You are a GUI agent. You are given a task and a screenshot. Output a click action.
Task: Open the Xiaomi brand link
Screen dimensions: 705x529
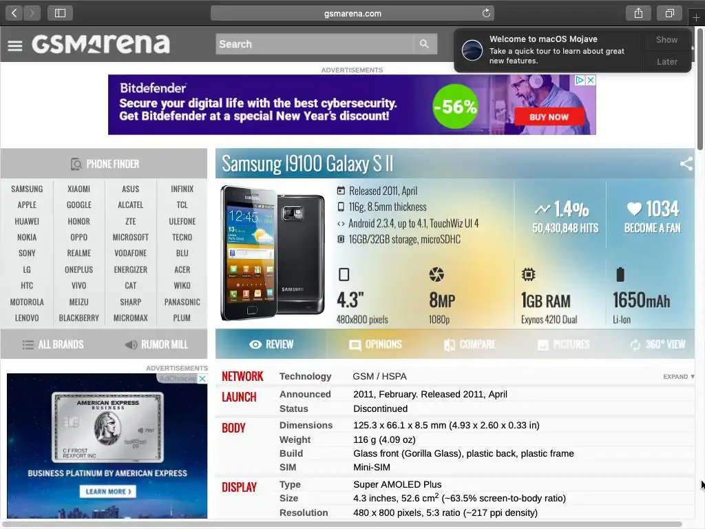(78, 189)
